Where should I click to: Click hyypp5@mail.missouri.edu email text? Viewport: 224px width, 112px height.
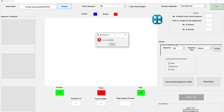(190, 109)
